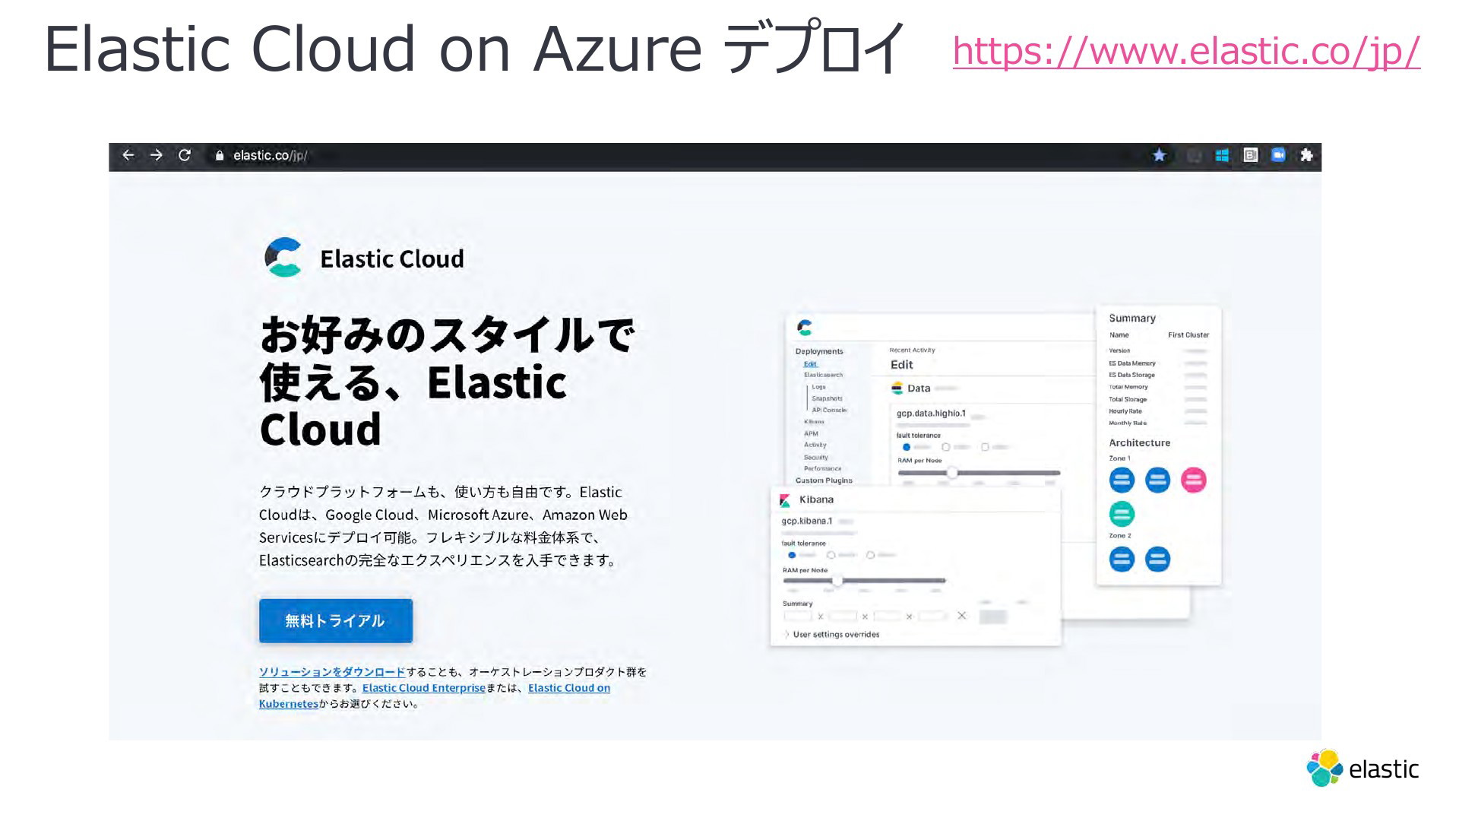Open the Zoom camera extension icon
This screenshot has width=1459, height=821.
tap(1278, 155)
